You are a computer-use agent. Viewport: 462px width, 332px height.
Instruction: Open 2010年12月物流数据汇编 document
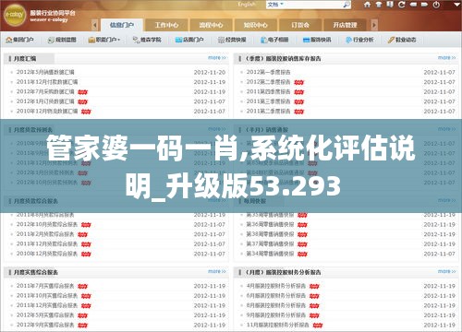[x=47, y=111]
